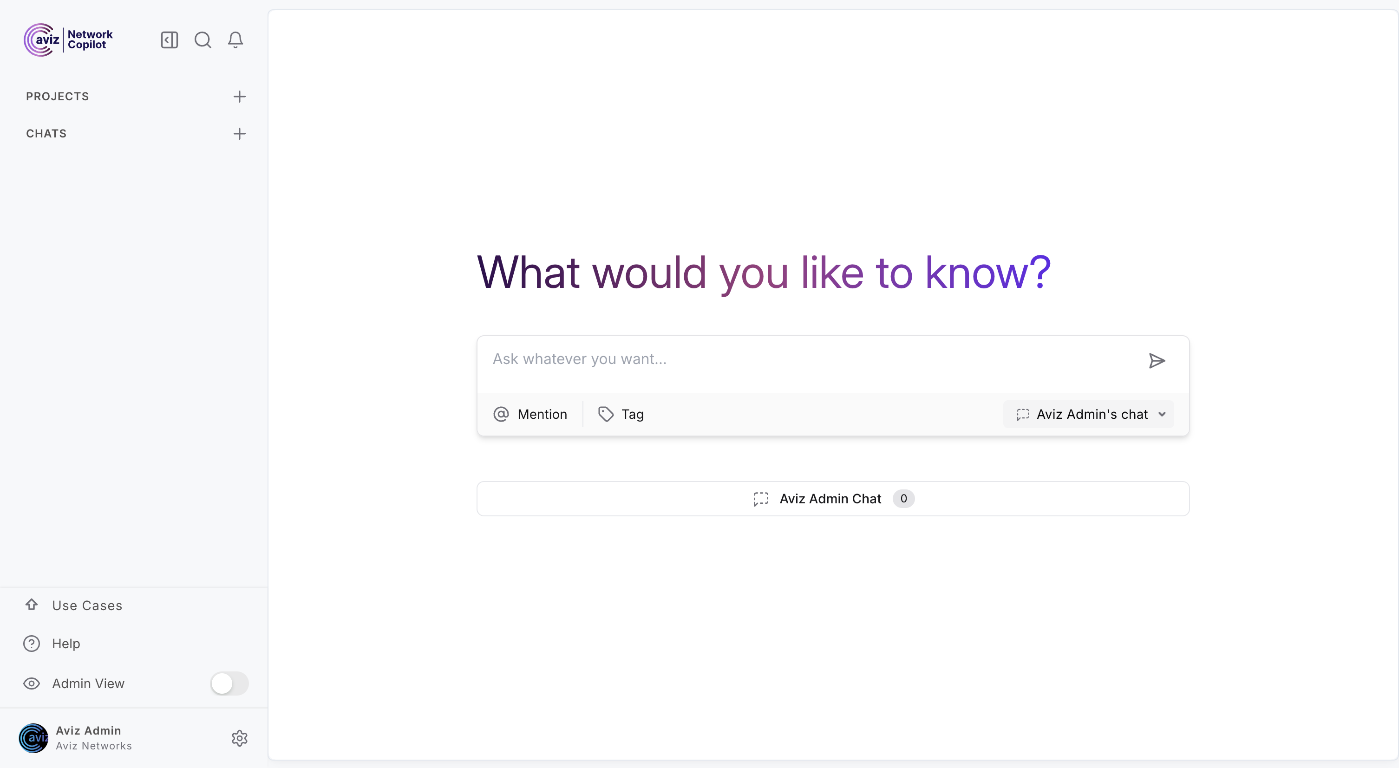This screenshot has width=1399, height=768.
Task: Open search with magnifier icon
Action: click(203, 39)
